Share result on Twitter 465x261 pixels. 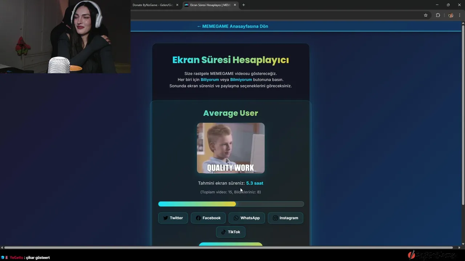[x=173, y=218]
